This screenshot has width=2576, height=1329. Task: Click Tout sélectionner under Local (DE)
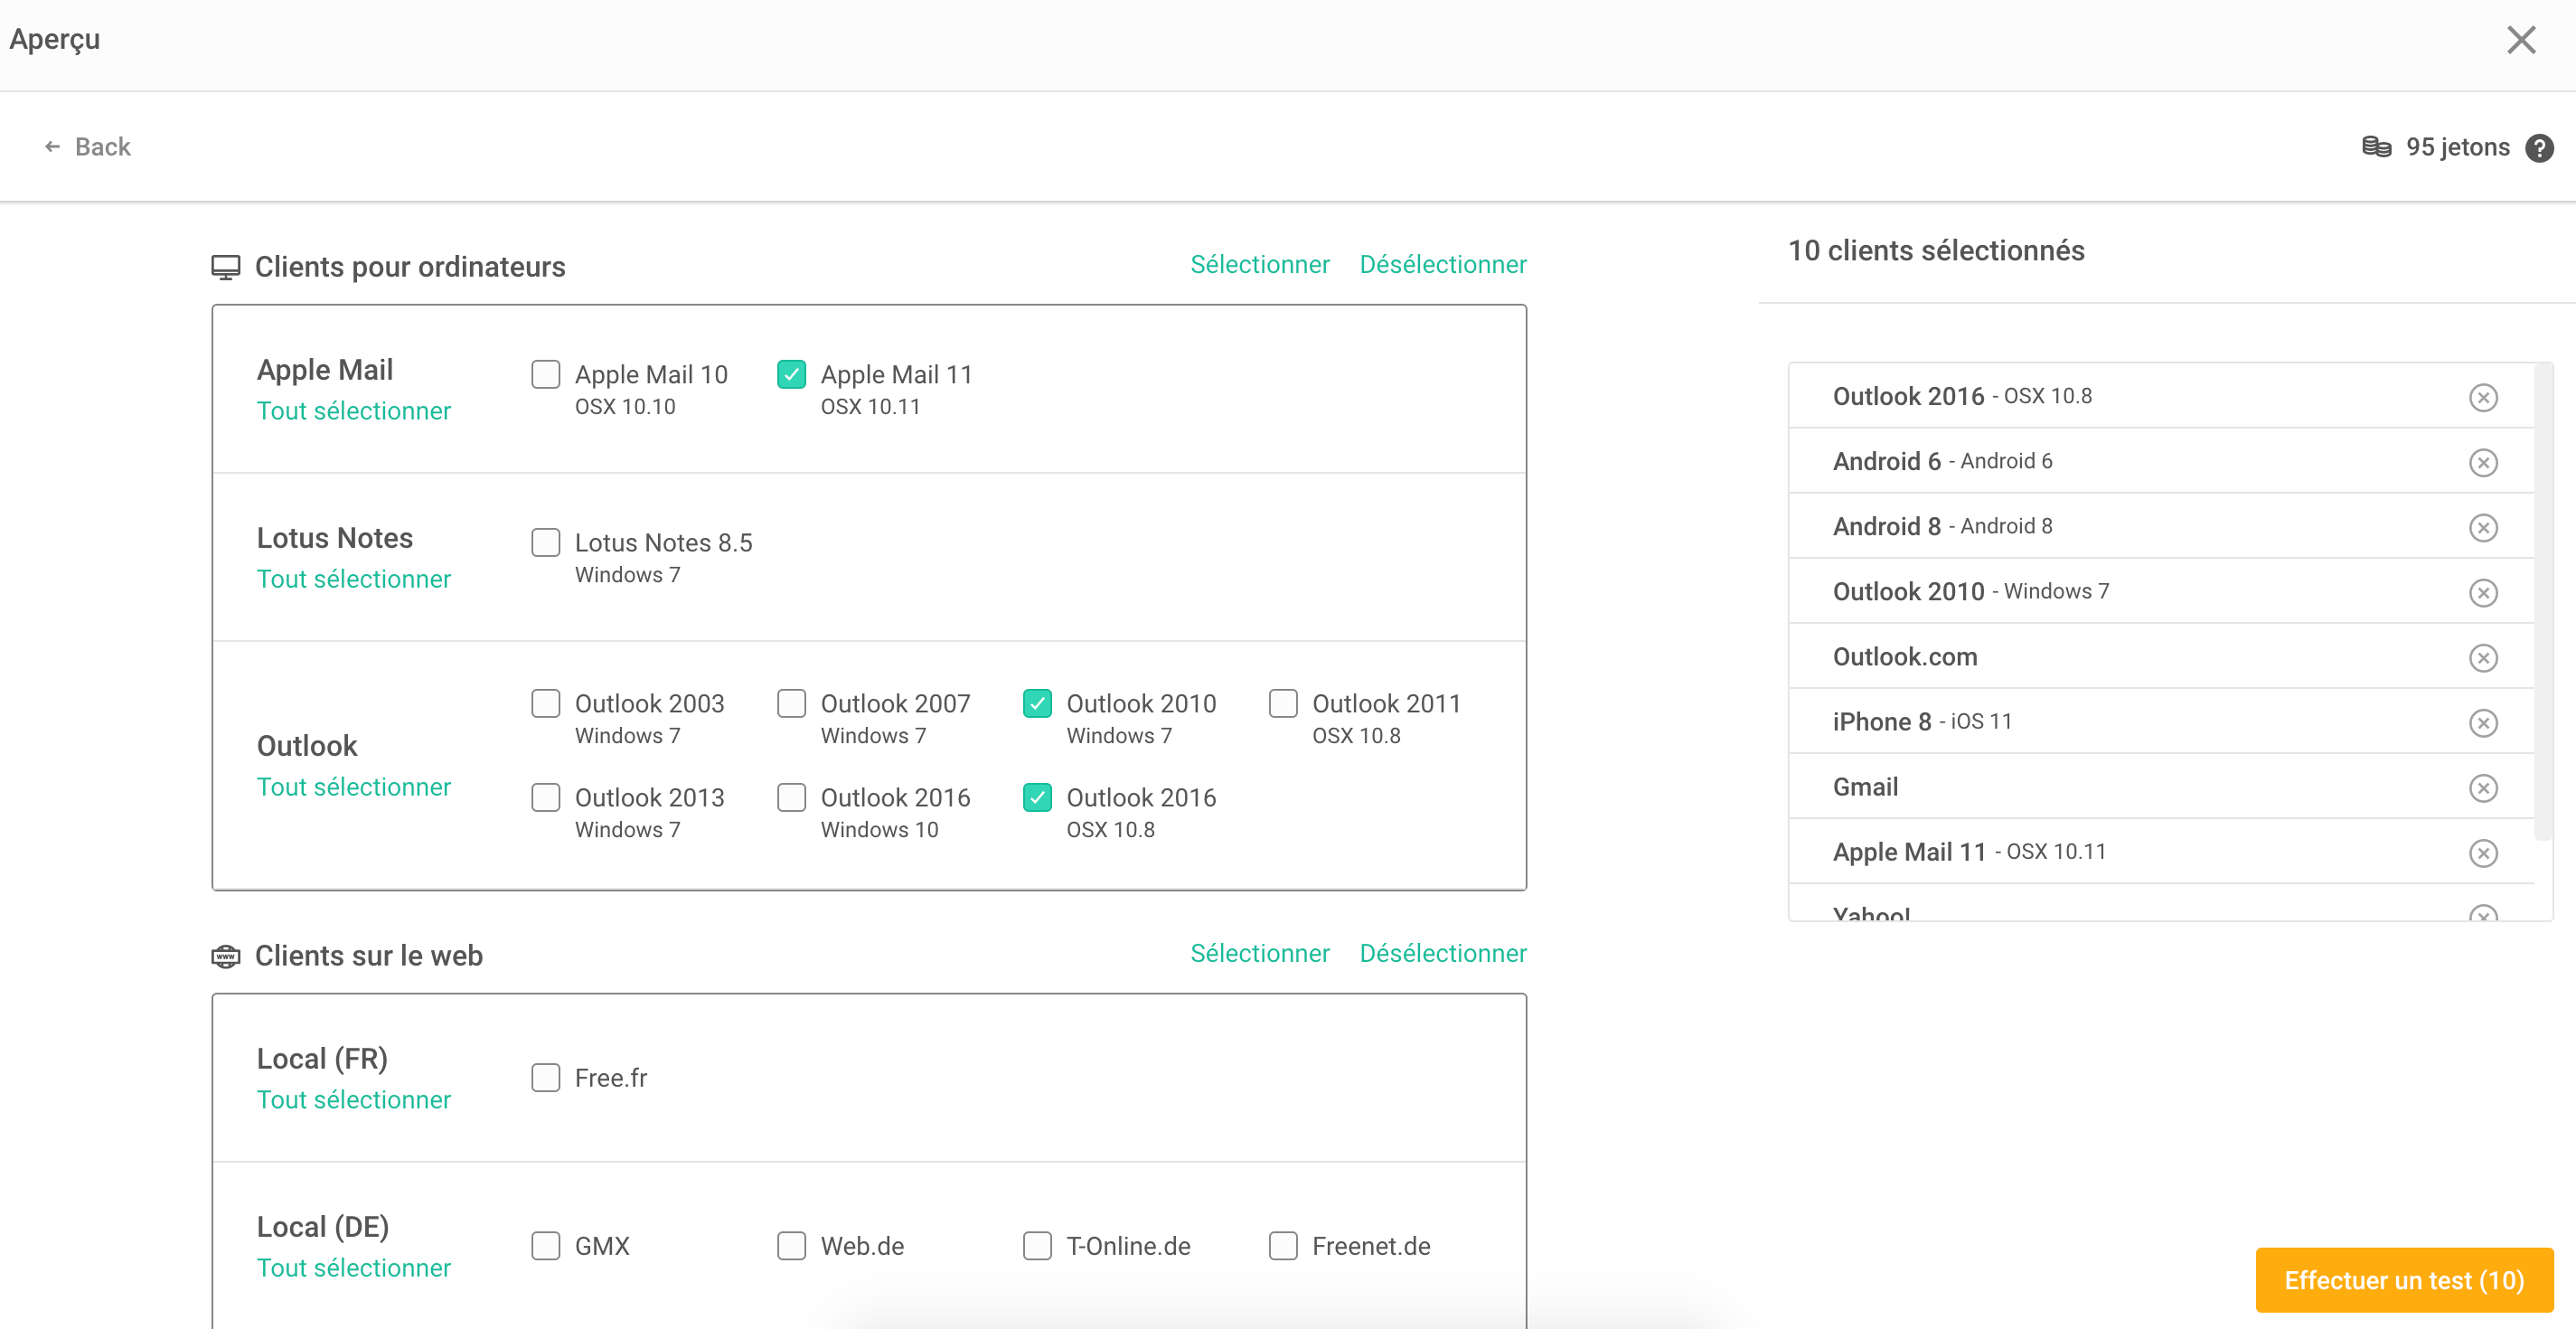(x=353, y=1268)
